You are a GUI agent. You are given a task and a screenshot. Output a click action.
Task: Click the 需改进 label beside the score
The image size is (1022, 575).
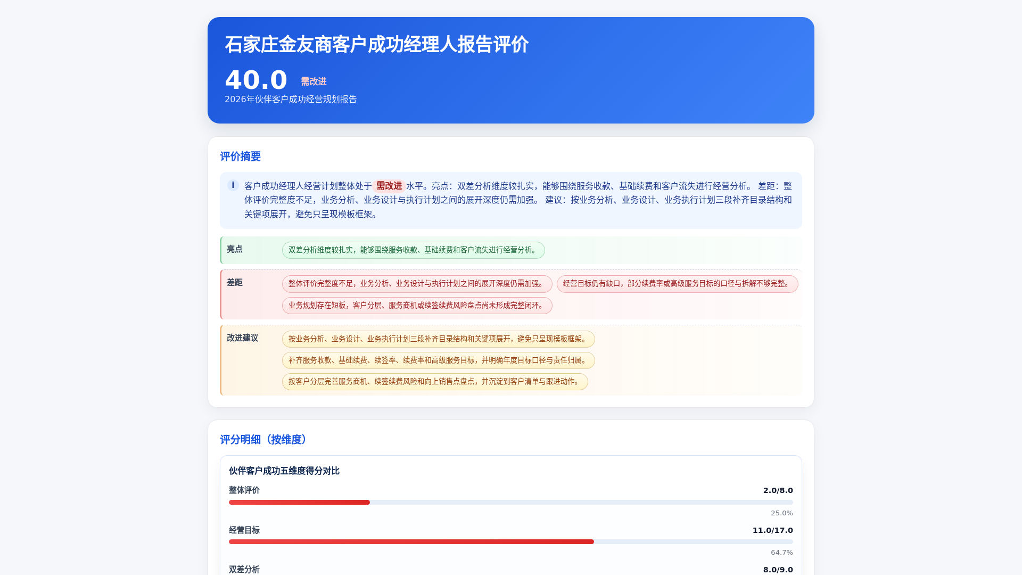click(x=314, y=81)
